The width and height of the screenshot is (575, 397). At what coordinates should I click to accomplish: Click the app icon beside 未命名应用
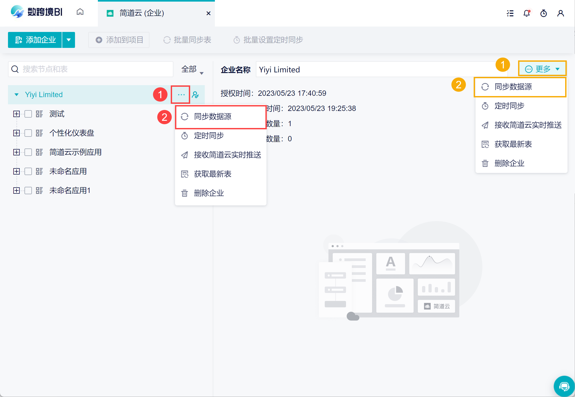point(39,171)
